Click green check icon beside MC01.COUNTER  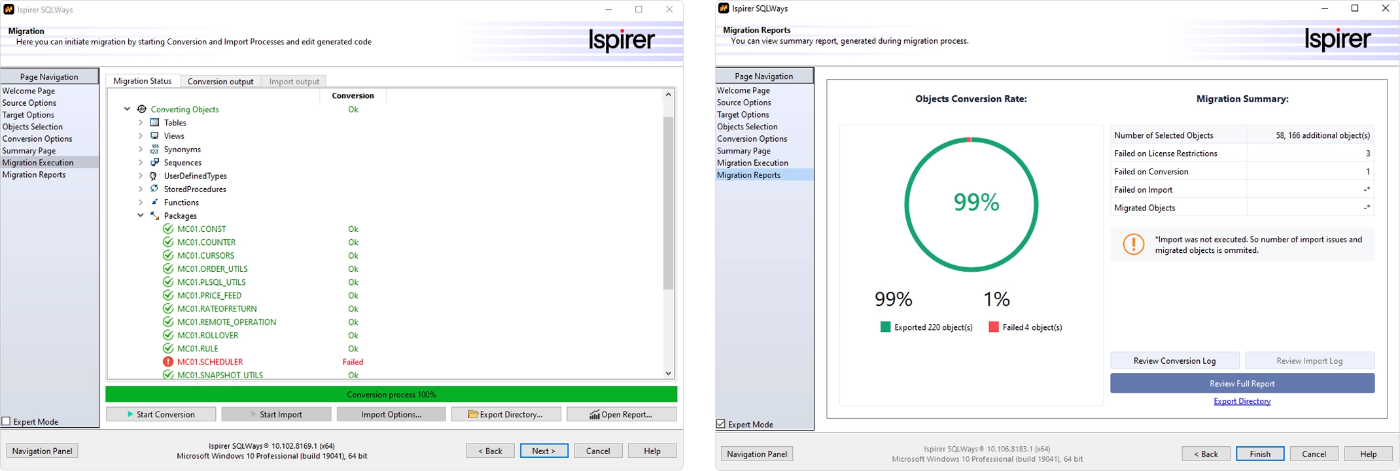(168, 242)
